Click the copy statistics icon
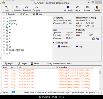 (x=98, y=39)
